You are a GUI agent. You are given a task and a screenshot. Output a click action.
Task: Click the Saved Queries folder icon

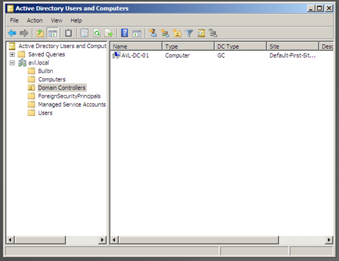point(22,54)
